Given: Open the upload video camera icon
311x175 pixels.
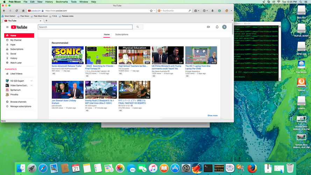Looking at the screenshot, I should point(208,27).
